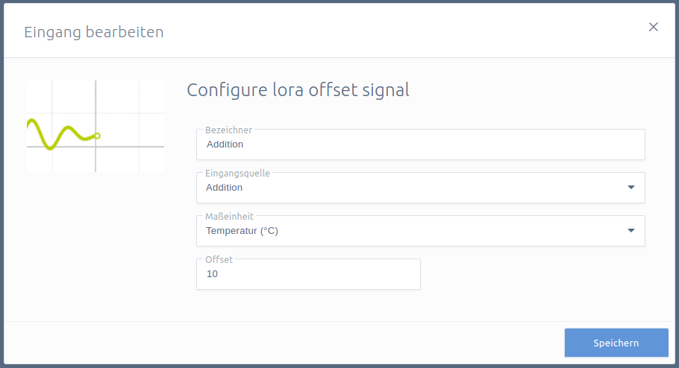
Task: Open the Temperatur (°C) unit selector
Action: click(x=421, y=231)
